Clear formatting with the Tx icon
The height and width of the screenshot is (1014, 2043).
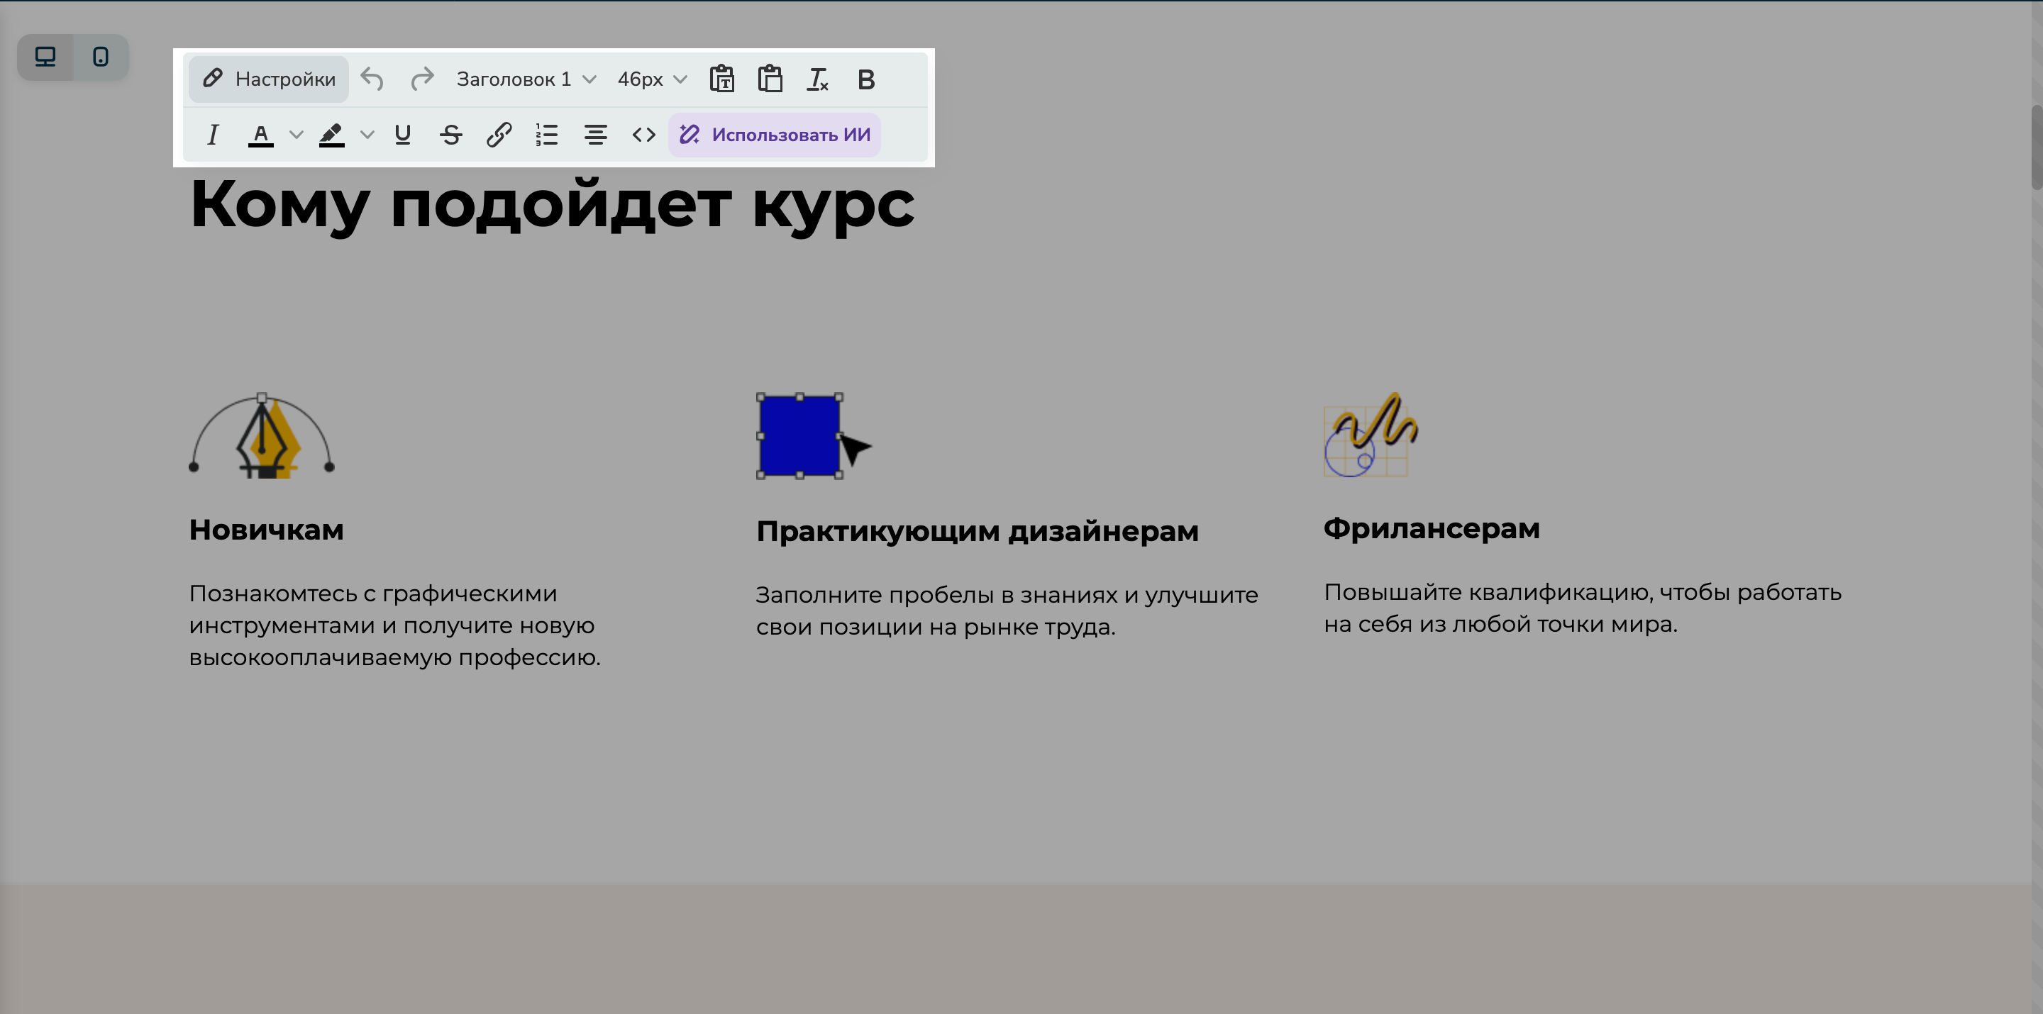pyautogui.click(x=818, y=79)
